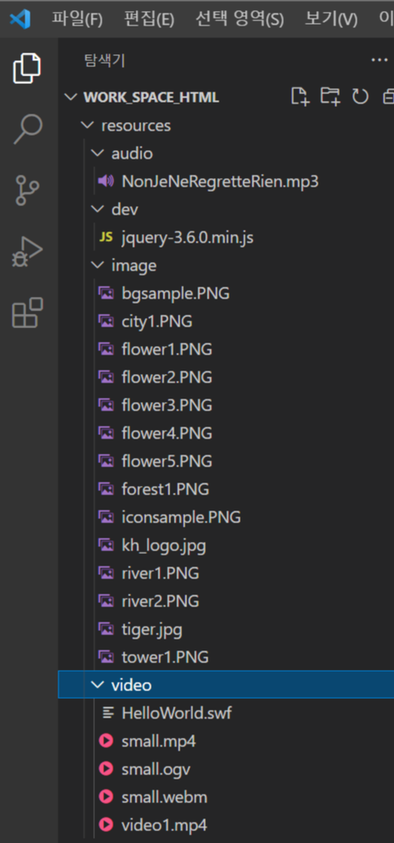
Task: Click video icon beside small.webm
Action: [x=106, y=796]
